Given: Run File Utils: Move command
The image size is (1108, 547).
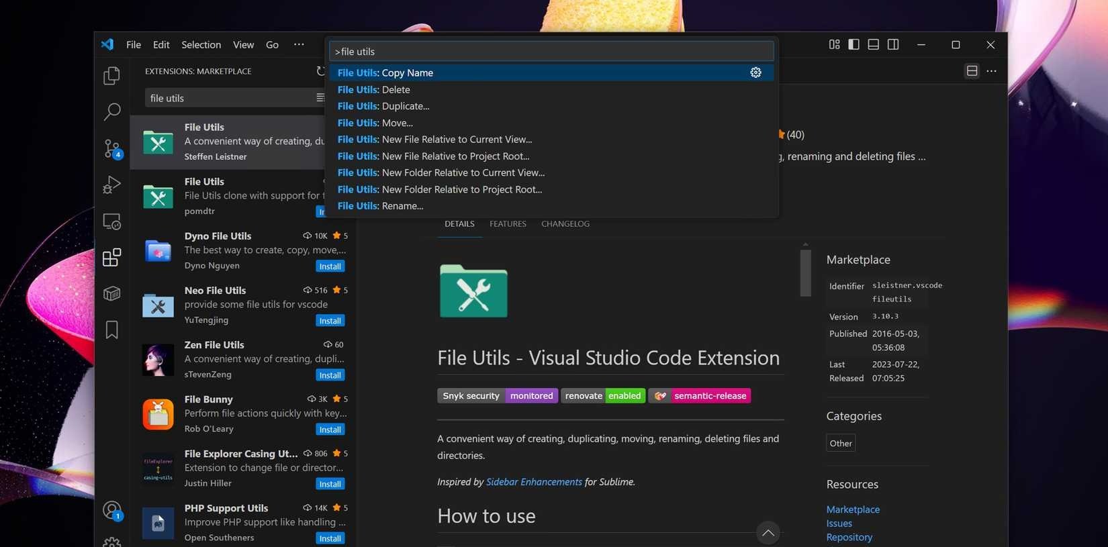Looking at the screenshot, I should pyautogui.click(x=551, y=123).
